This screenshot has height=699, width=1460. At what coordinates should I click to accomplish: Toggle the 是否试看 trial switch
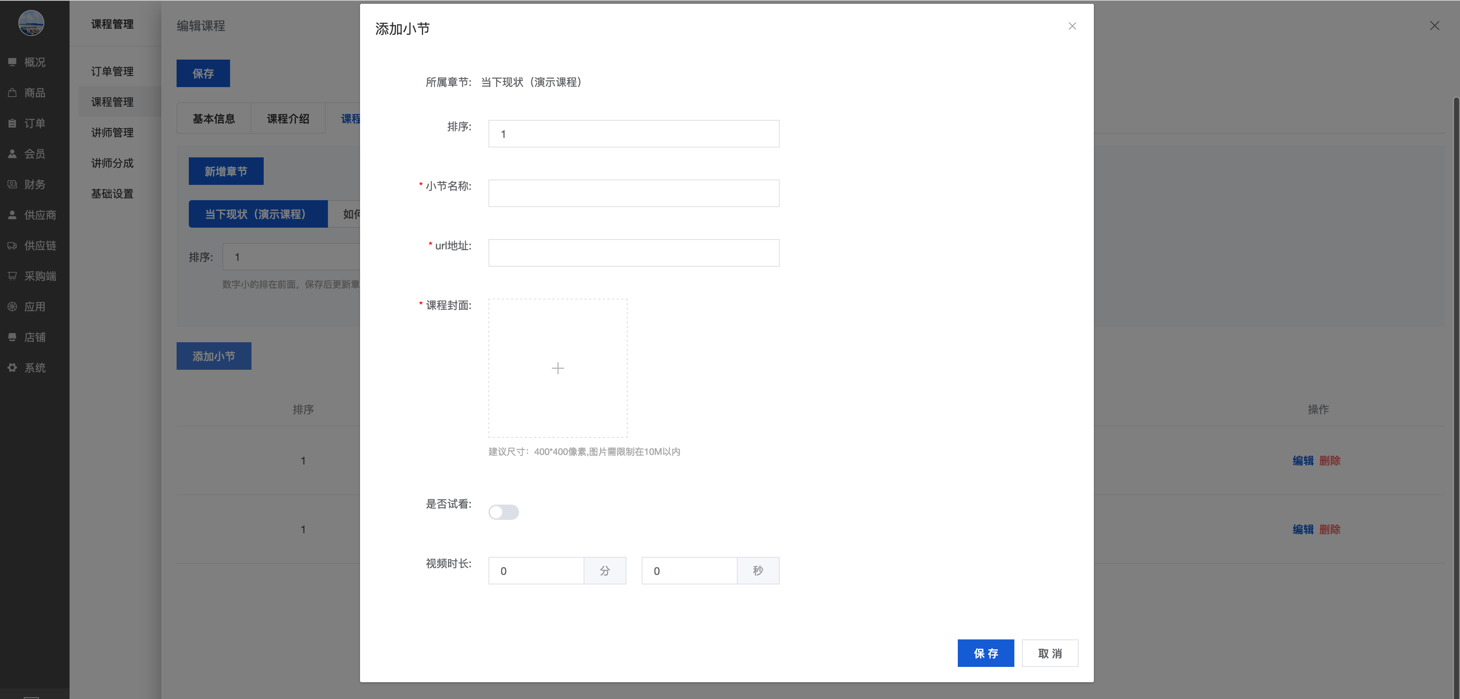pyautogui.click(x=503, y=512)
